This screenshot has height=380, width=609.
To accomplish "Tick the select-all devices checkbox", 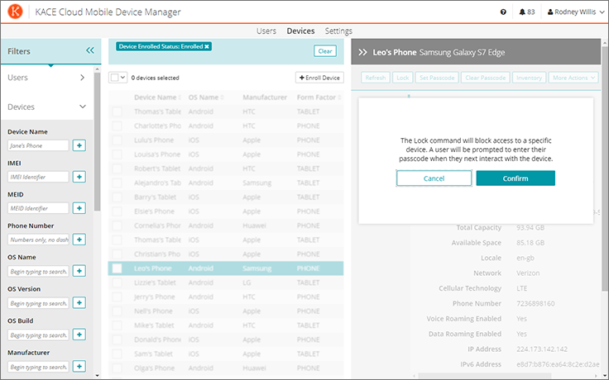I will (x=114, y=78).
